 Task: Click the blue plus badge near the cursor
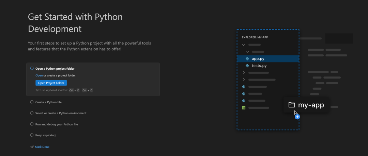(x=297, y=117)
